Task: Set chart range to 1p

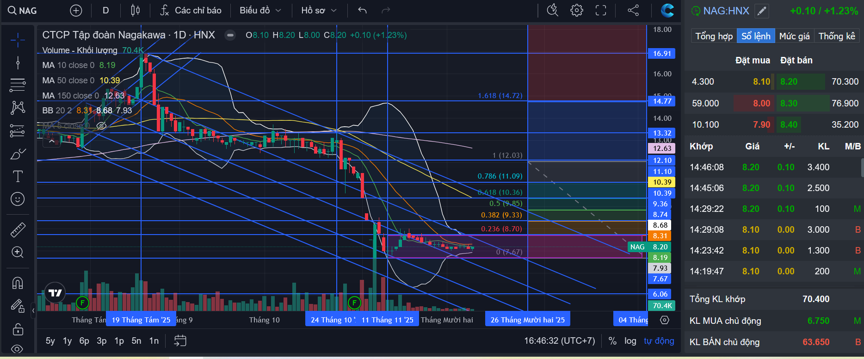Action: [119, 341]
